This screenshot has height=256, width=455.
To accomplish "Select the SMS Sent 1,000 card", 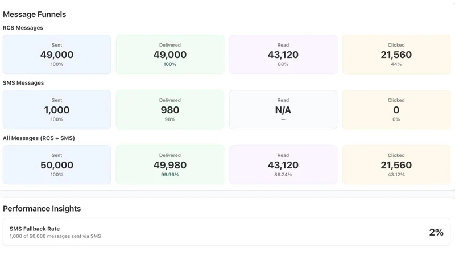I will [57, 110].
